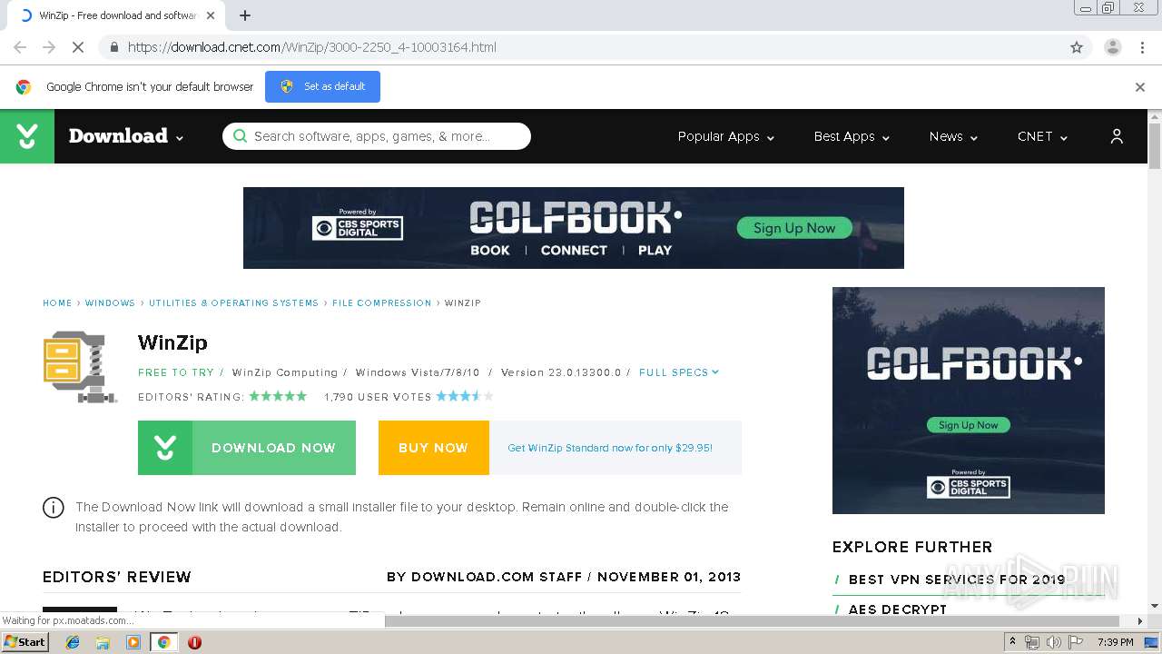1162x654 pixels.
Task: Expand the News menu
Action: pos(953,136)
